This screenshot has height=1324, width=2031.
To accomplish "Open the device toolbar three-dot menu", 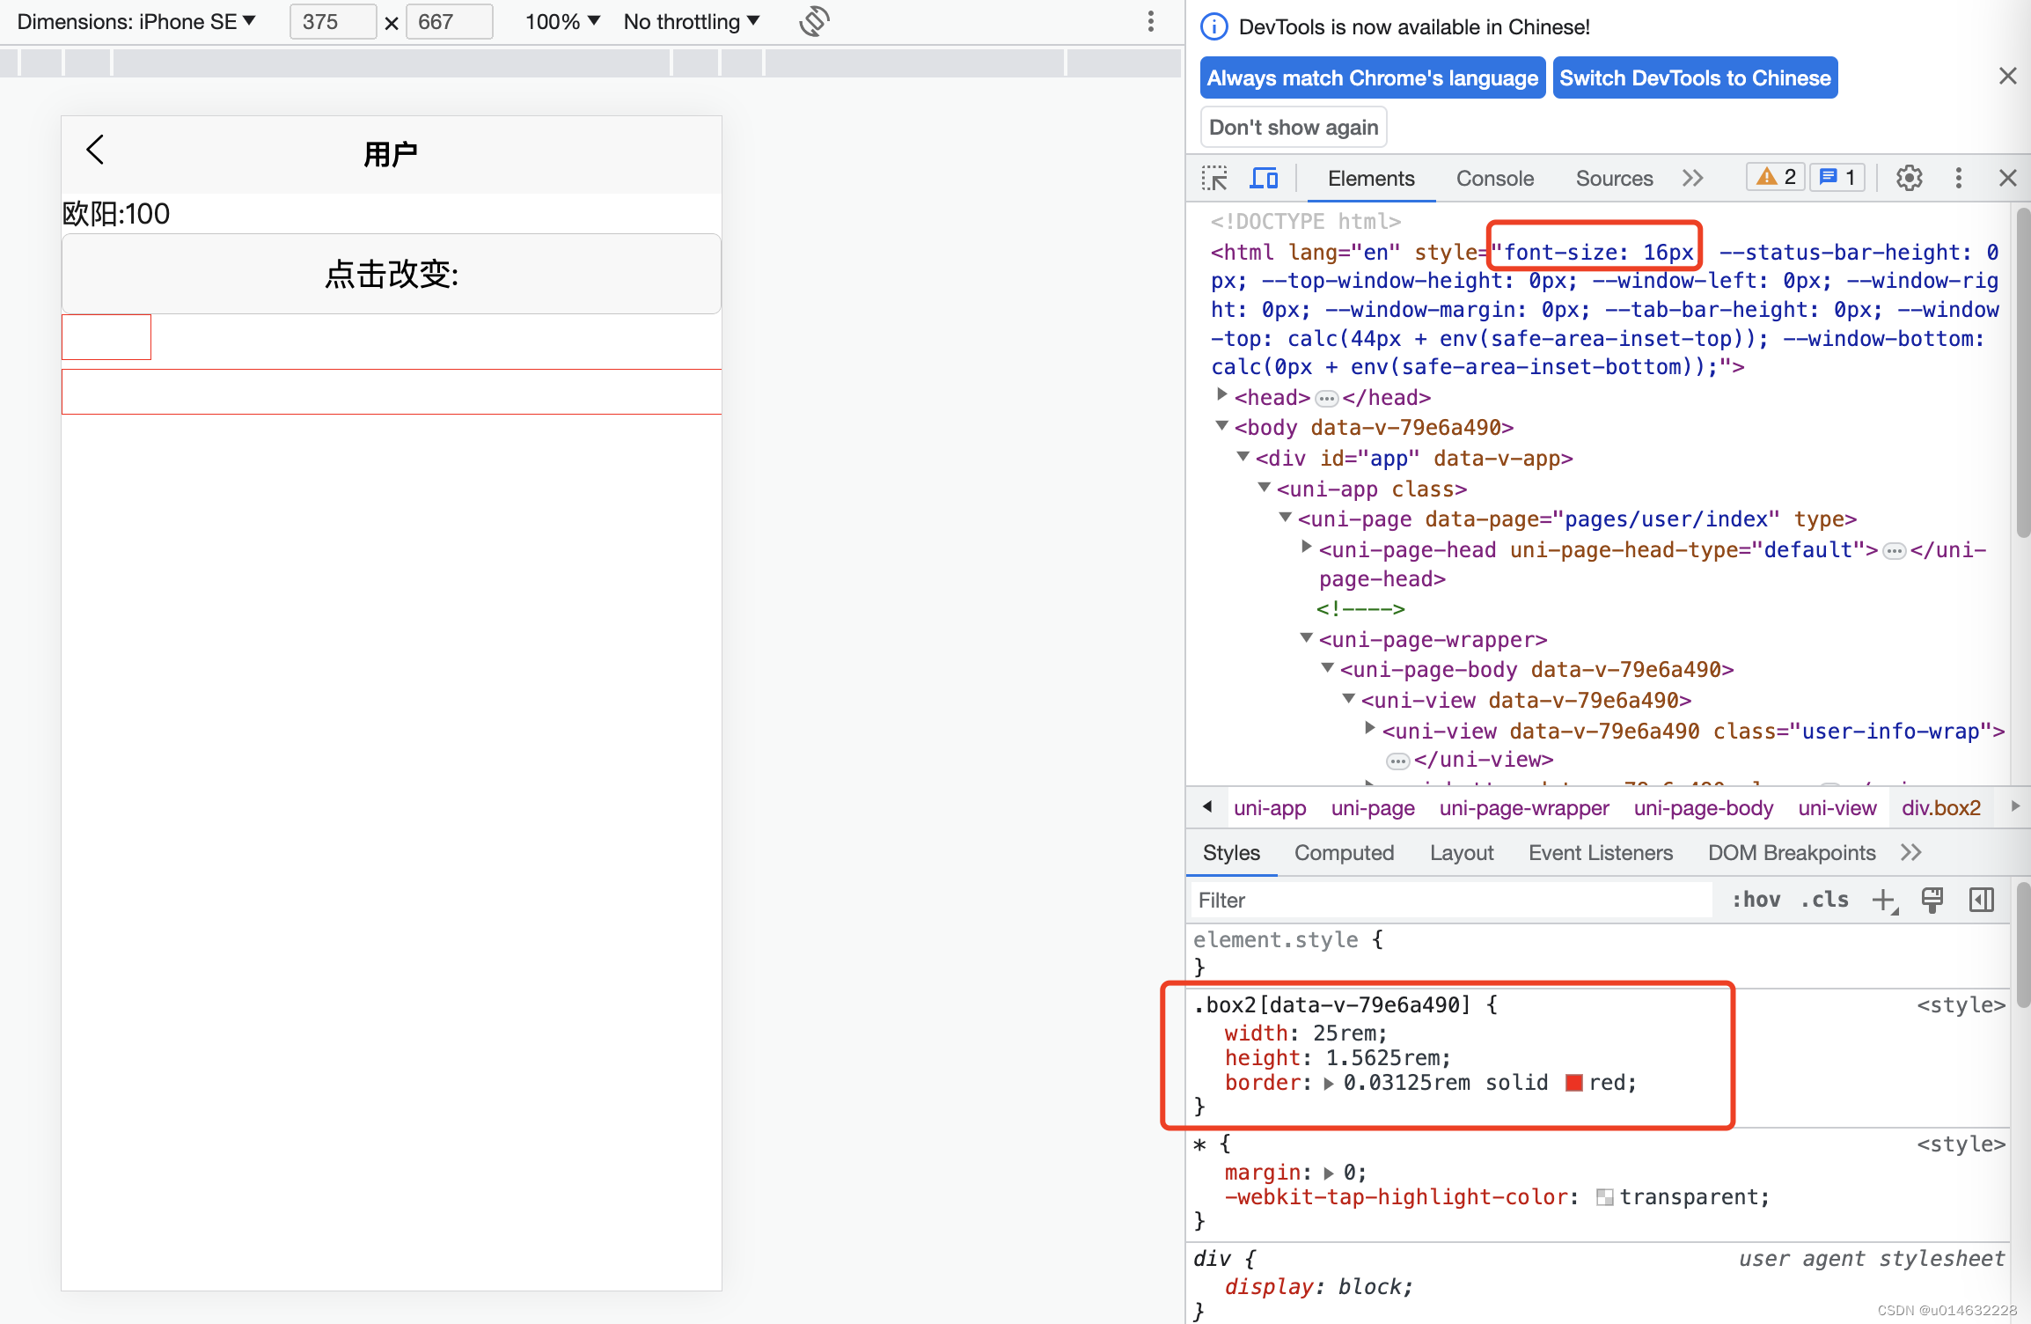I will (x=1150, y=22).
